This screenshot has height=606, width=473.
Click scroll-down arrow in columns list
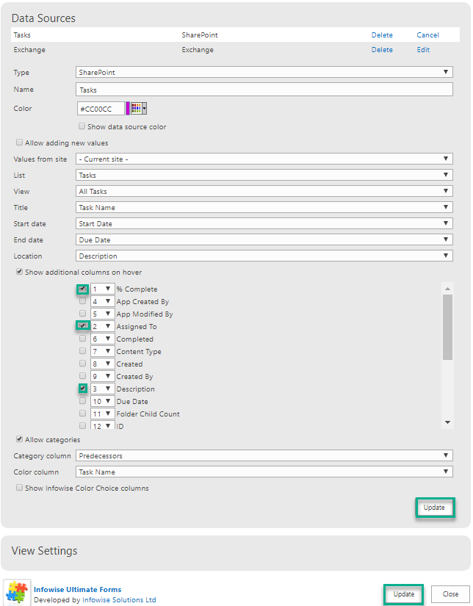click(x=447, y=422)
